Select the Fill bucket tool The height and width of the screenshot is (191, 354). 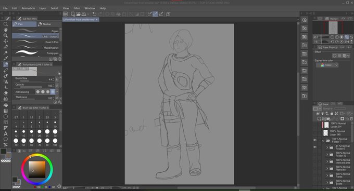click(6, 105)
